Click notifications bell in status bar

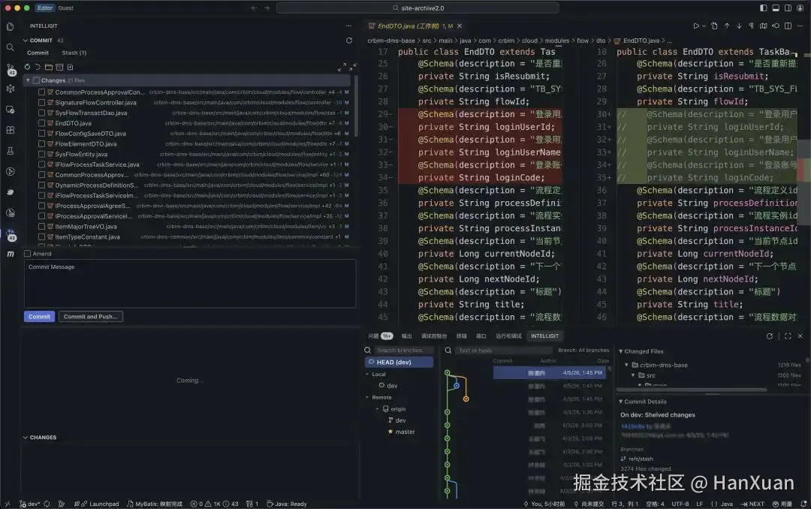(803, 504)
